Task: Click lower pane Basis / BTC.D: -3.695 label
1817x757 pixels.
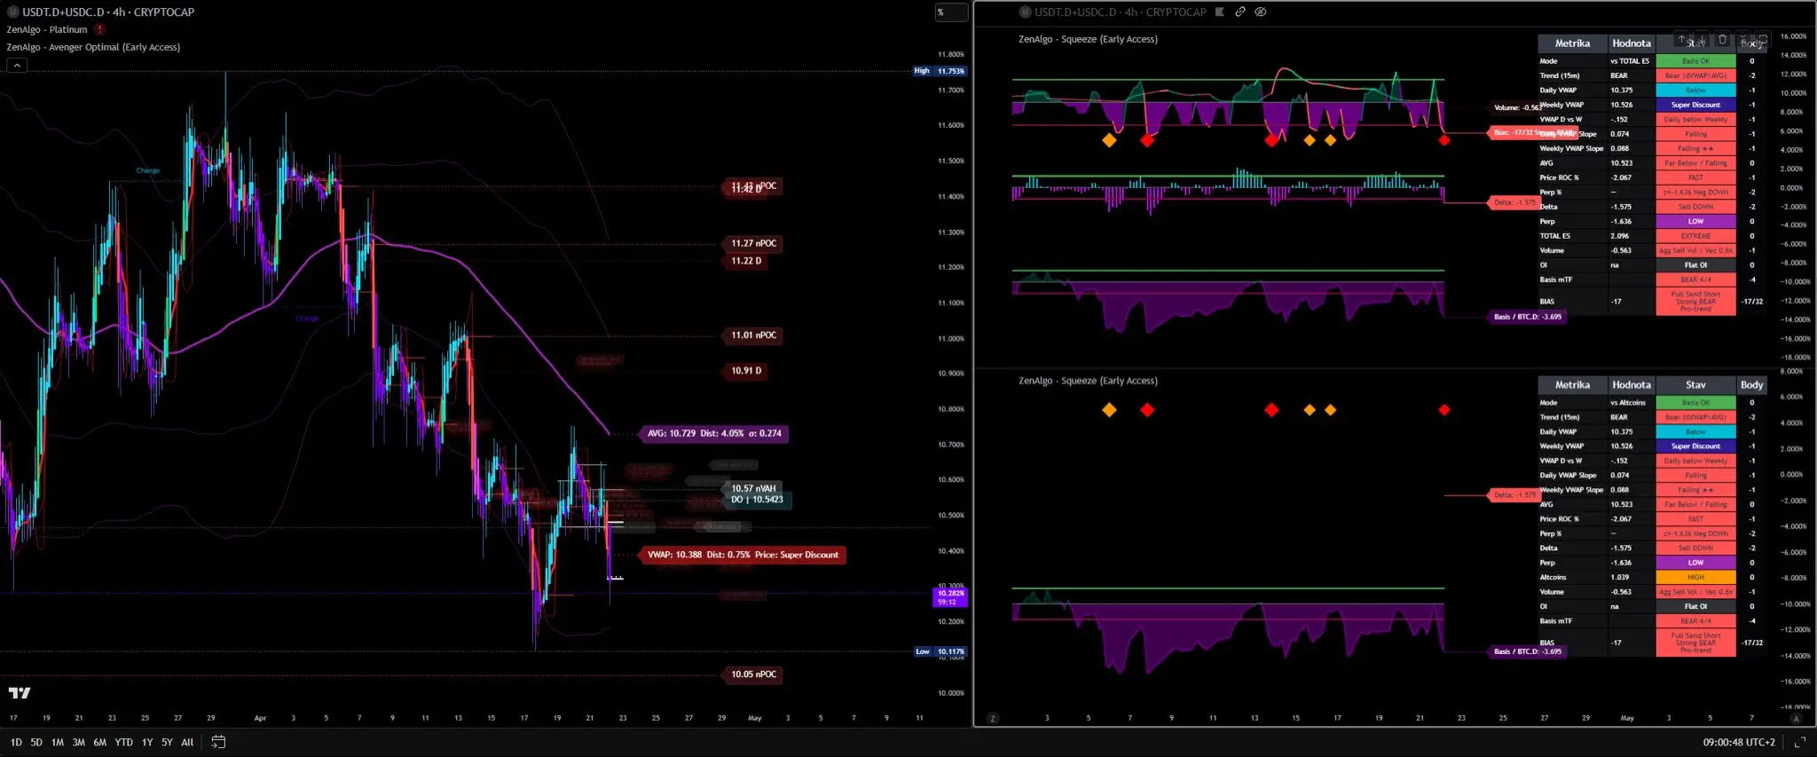Action: pyautogui.click(x=1527, y=651)
